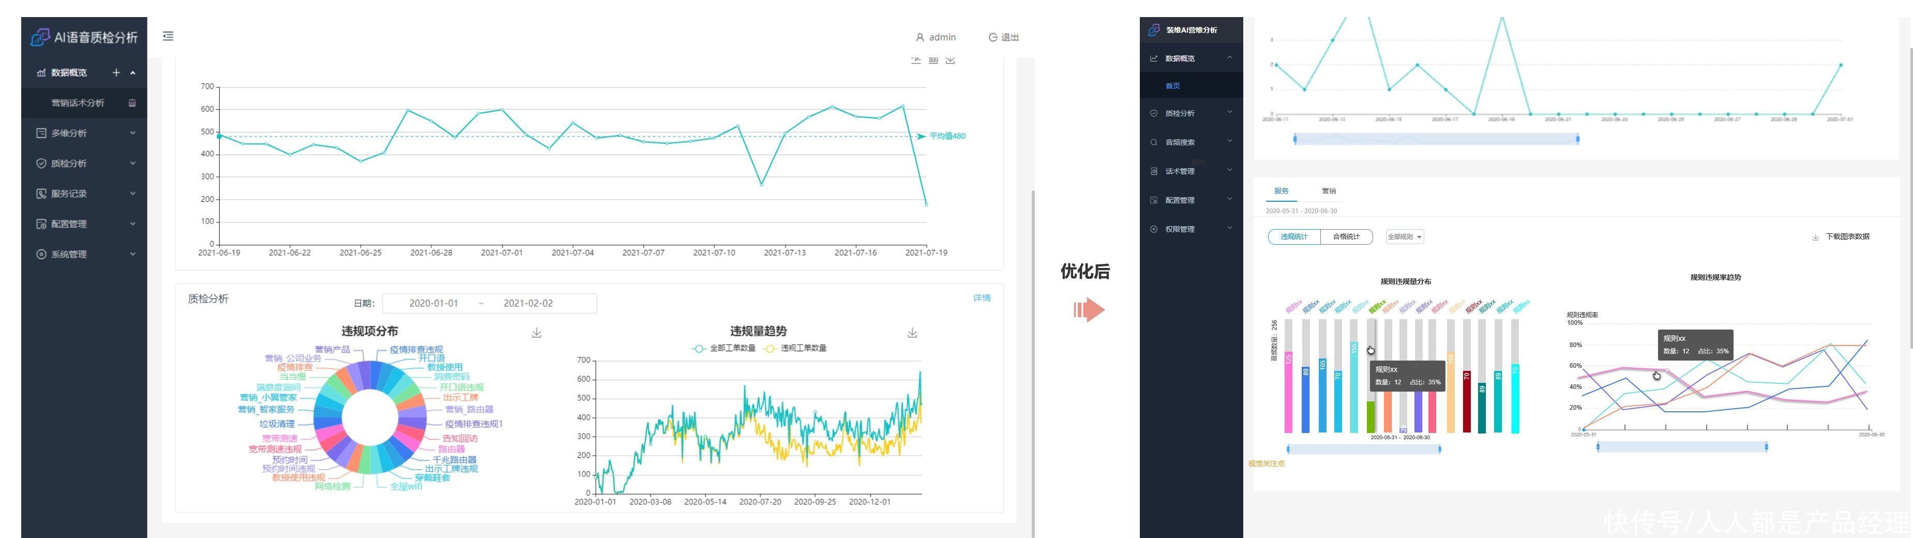This screenshot has height=538, width=1913.
Task: Collapse 数据概览 chevron in right sidebar
Action: click(x=1230, y=57)
